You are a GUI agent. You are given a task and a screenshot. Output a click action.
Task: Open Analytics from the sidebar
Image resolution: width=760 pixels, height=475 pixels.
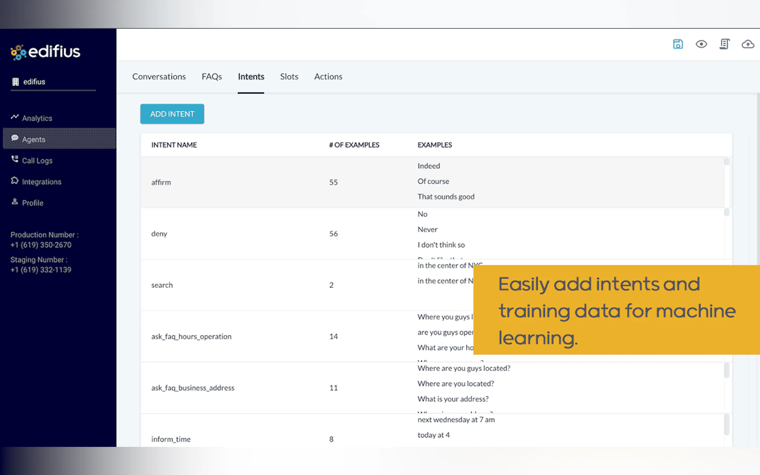[37, 118]
